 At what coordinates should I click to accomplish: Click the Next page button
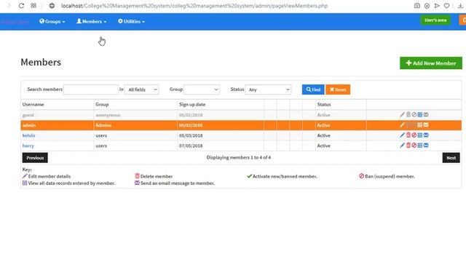(x=451, y=158)
